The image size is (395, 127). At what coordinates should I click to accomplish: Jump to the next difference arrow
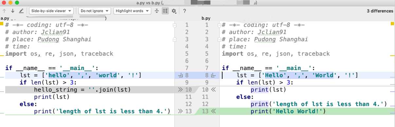click(13, 11)
